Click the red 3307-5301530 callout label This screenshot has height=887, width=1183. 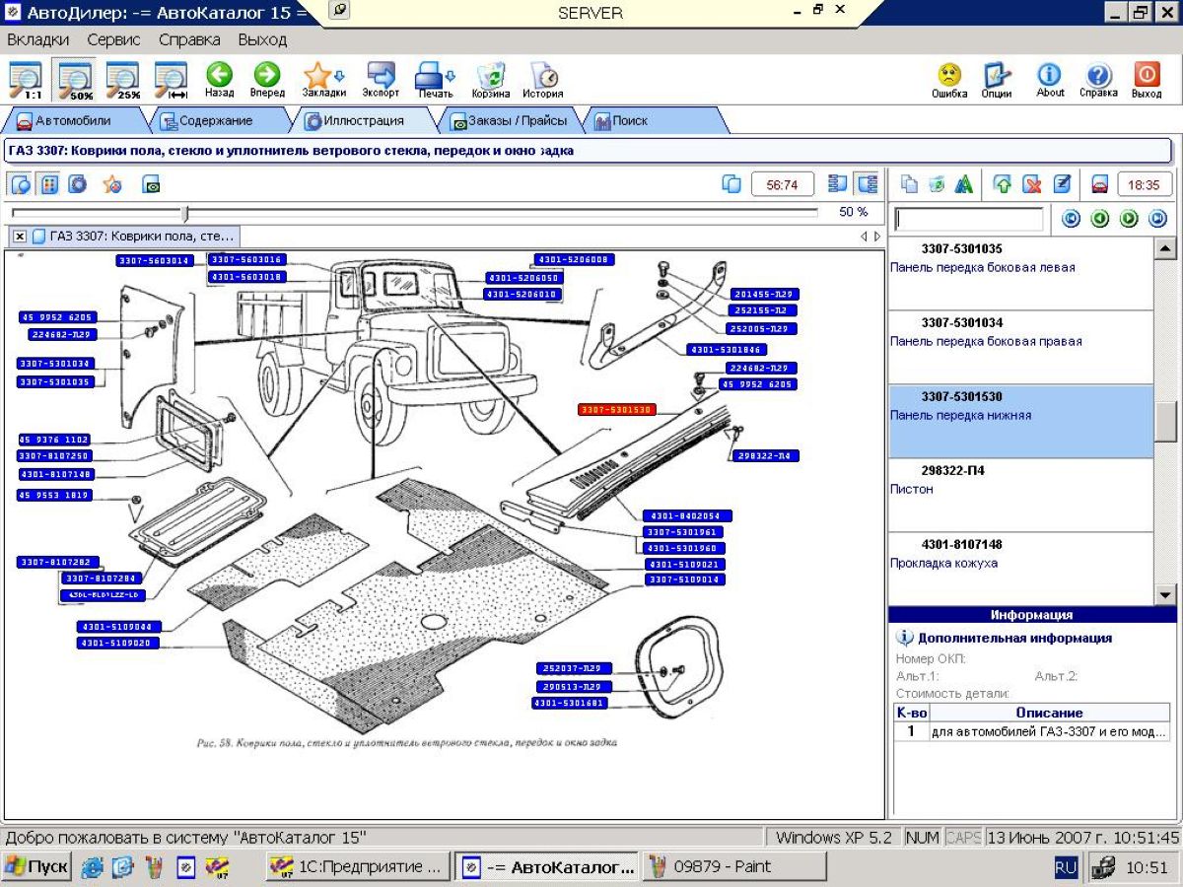coord(616,409)
